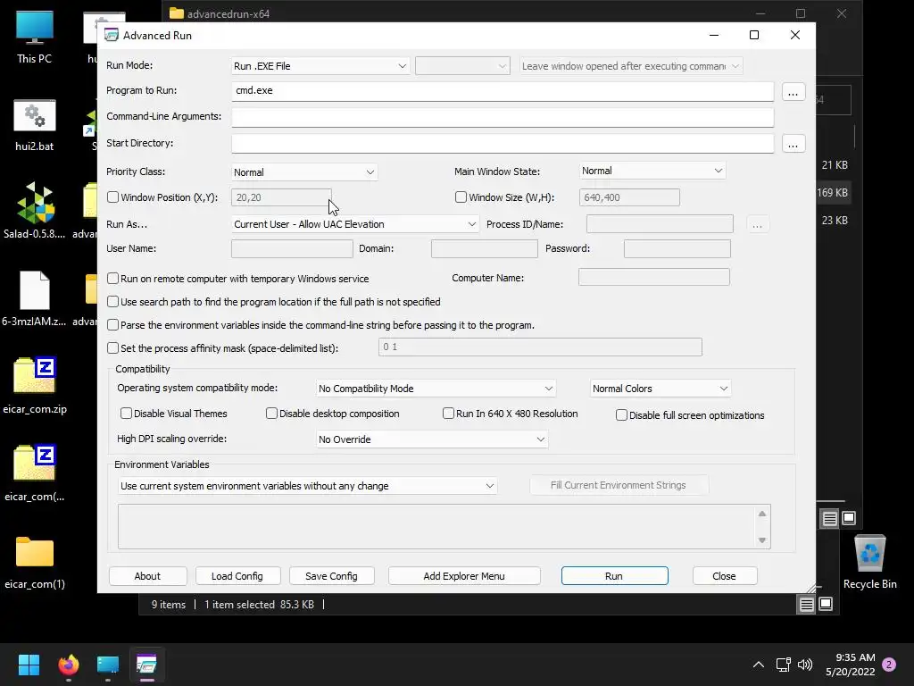Viewport: 914px width, 686px height.
Task: Open the Run Mode dropdown
Action: 320,66
